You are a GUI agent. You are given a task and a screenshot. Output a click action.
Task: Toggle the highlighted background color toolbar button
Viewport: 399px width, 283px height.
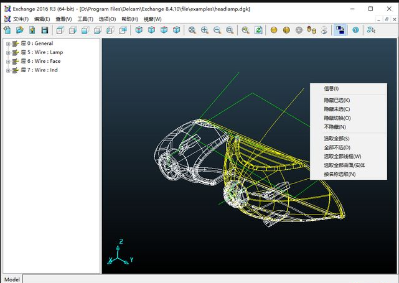coord(340,30)
